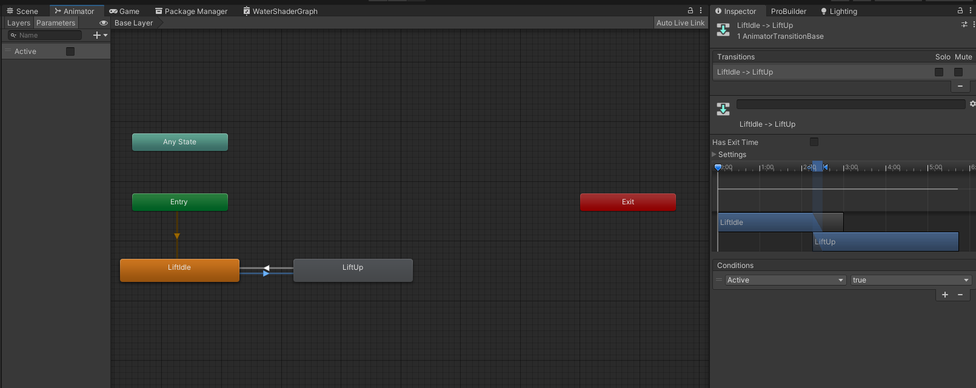The width and height of the screenshot is (976, 388).
Task: Select the grey LiftUp state node
Action: point(353,270)
